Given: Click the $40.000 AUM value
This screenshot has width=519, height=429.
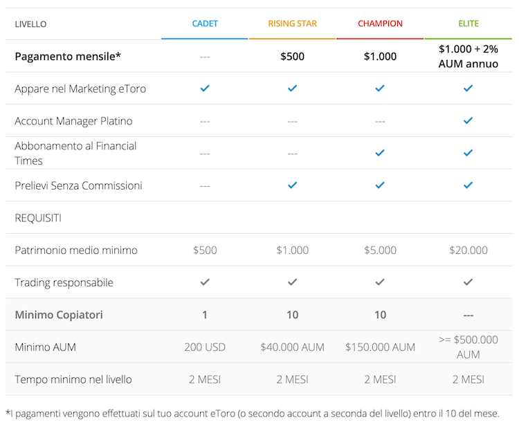Looking at the screenshot, I should 292,347.
